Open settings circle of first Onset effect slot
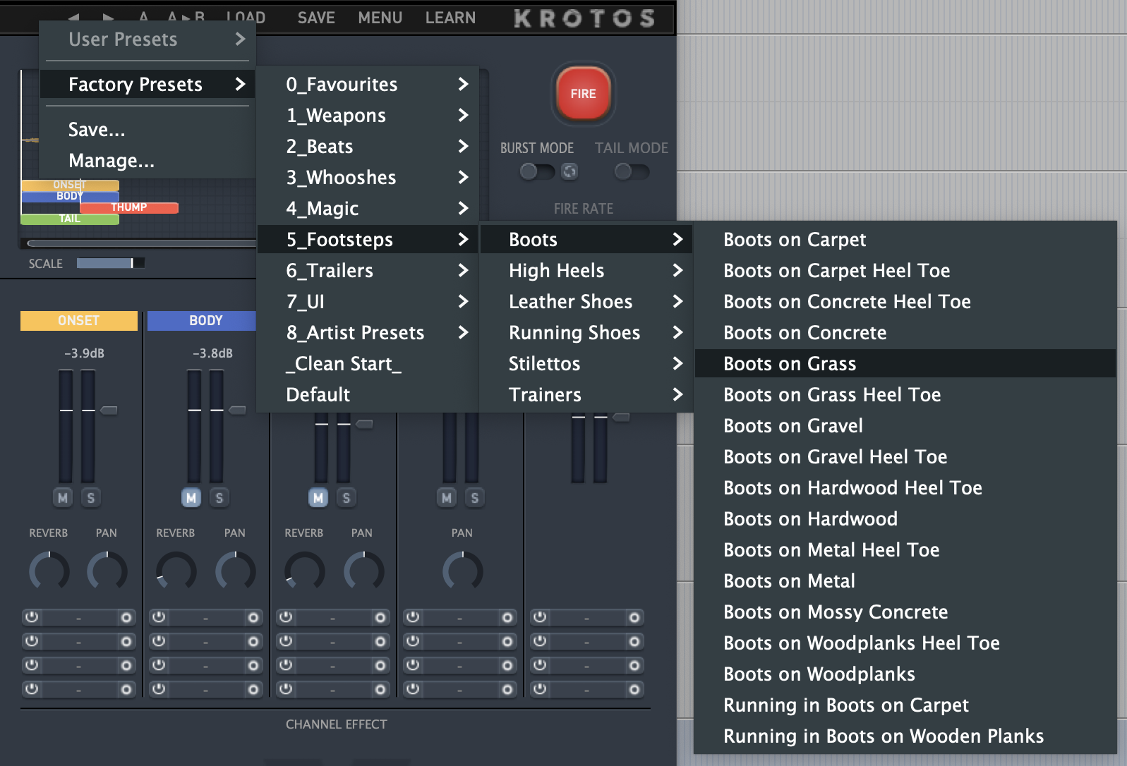The width and height of the screenshot is (1127, 766). (x=126, y=618)
